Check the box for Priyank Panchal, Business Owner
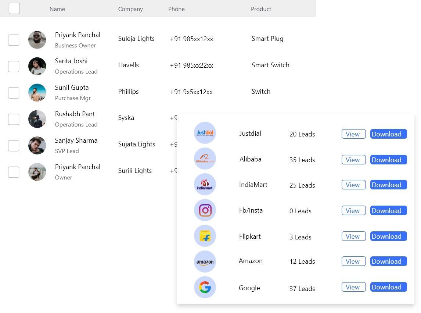421x313 pixels. [x=14, y=40]
